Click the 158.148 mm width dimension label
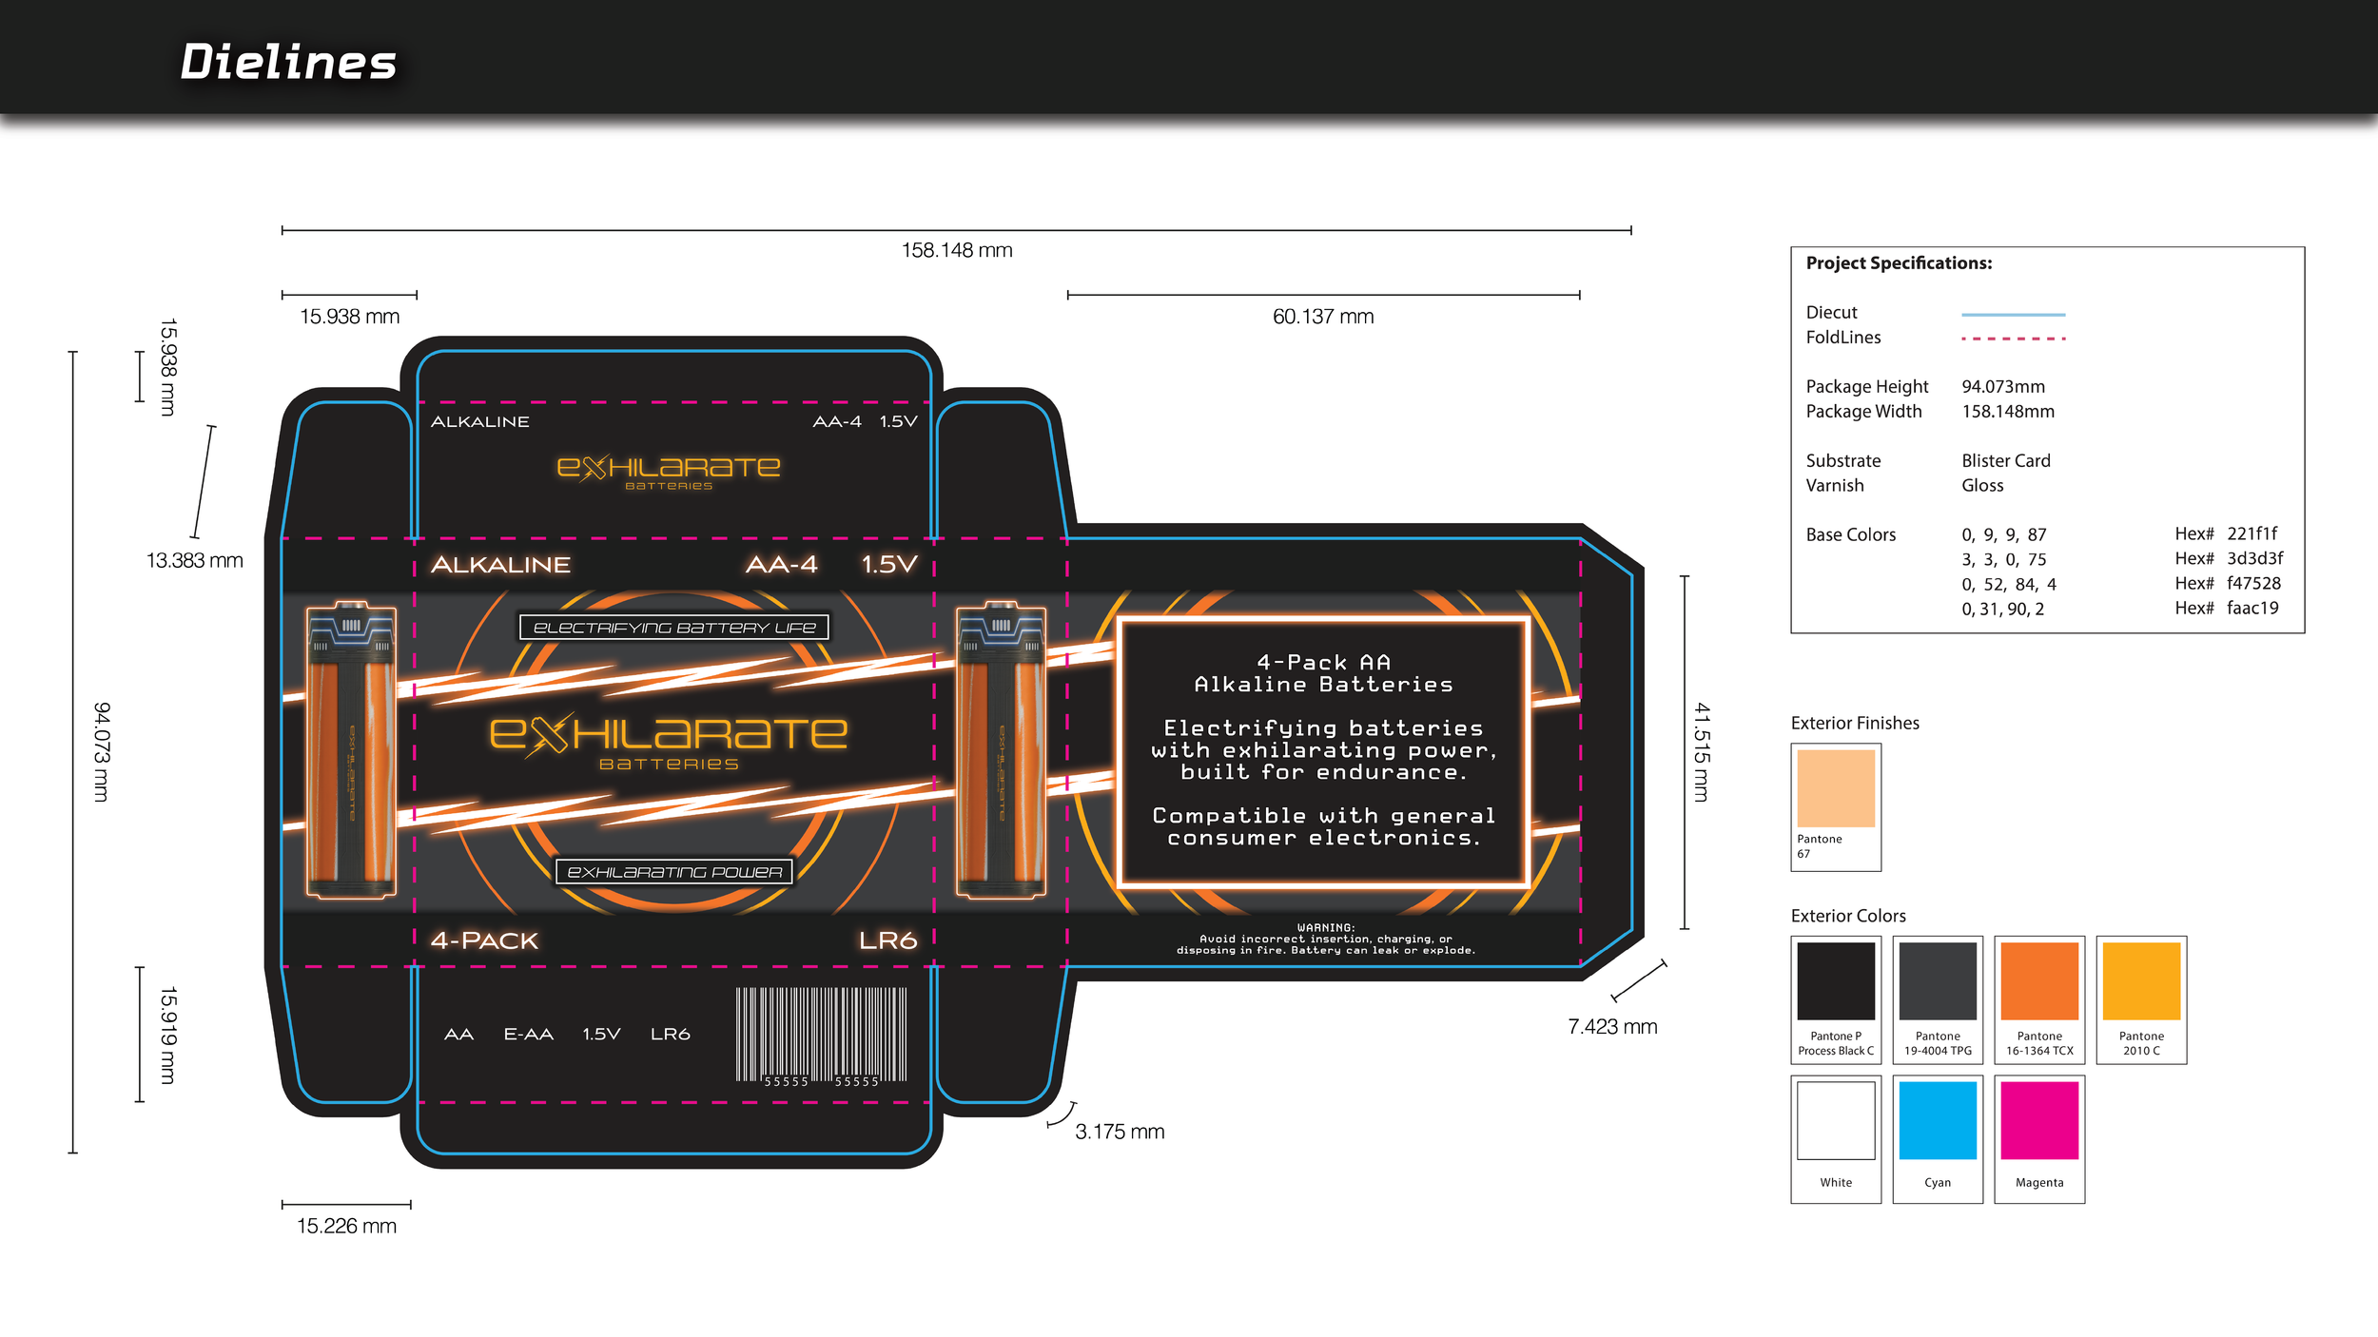2378x1337 pixels. pos(956,250)
